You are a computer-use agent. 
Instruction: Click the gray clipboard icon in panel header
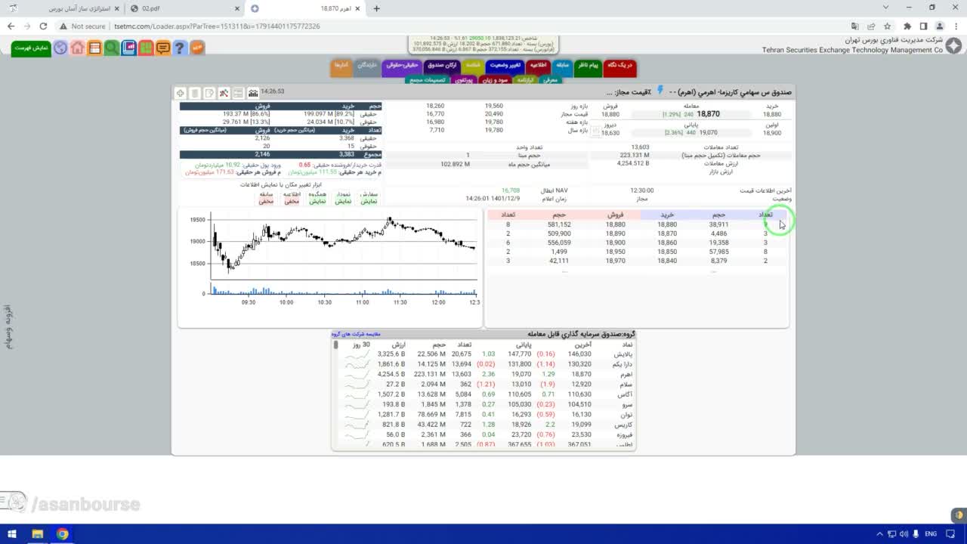coord(195,93)
